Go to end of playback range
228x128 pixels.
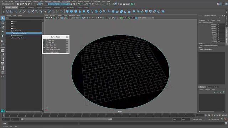[x=226, y=115]
